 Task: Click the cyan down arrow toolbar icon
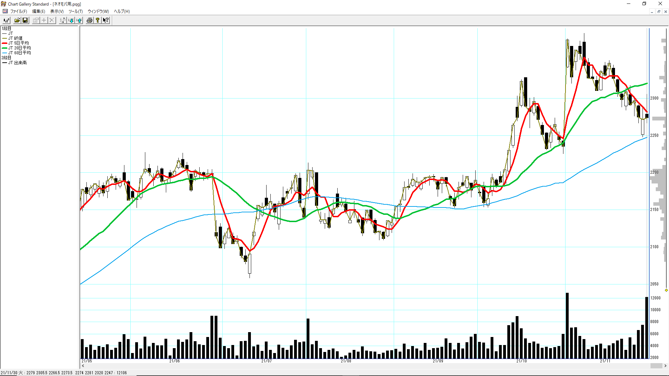click(x=71, y=20)
